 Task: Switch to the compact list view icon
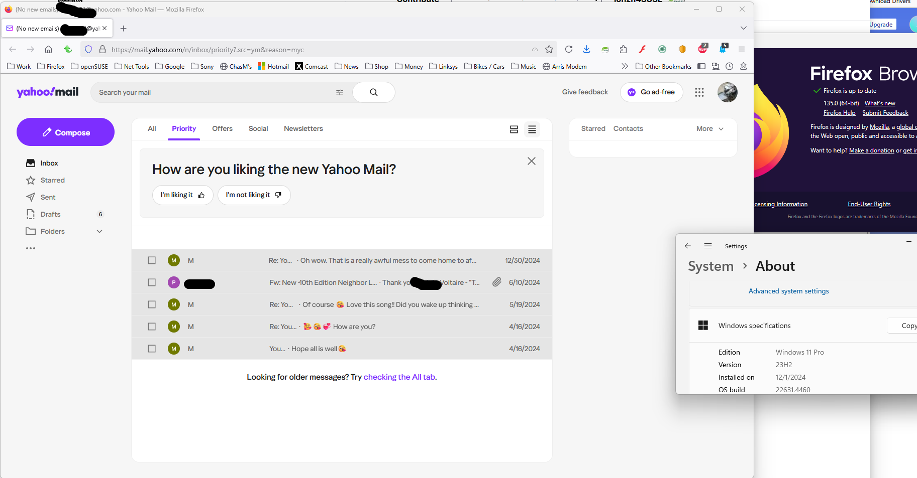532,129
